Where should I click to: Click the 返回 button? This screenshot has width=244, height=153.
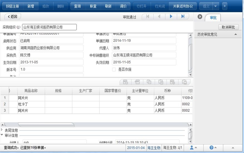pyautogui.click(x=13, y=17)
